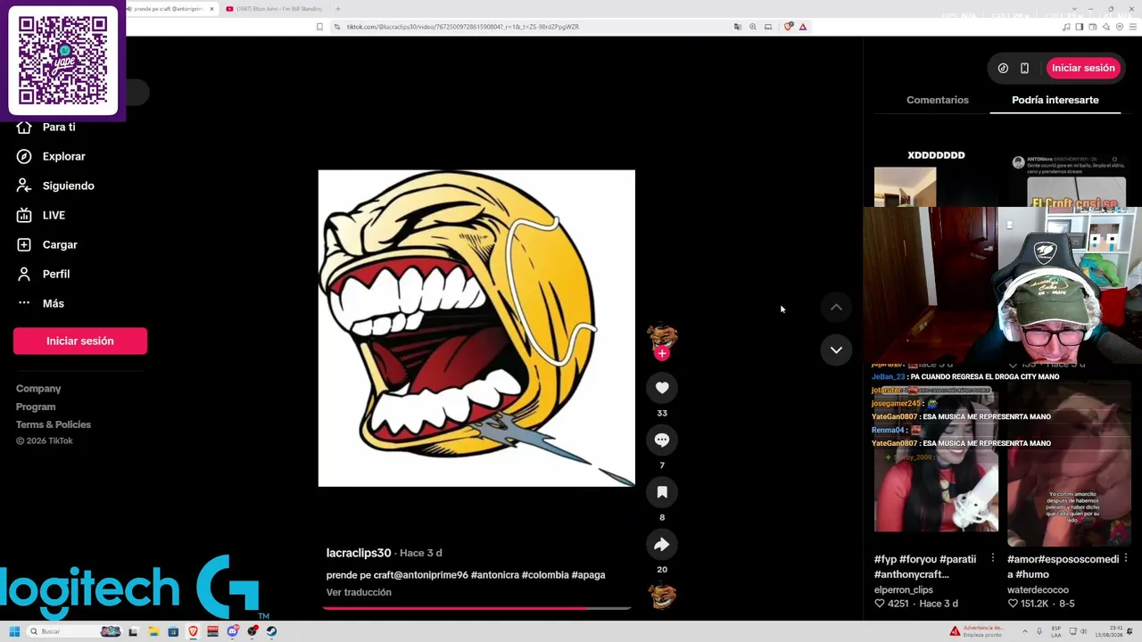Click the angry emoji video player
The width and height of the screenshot is (1142, 642).
tap(476, 328)
